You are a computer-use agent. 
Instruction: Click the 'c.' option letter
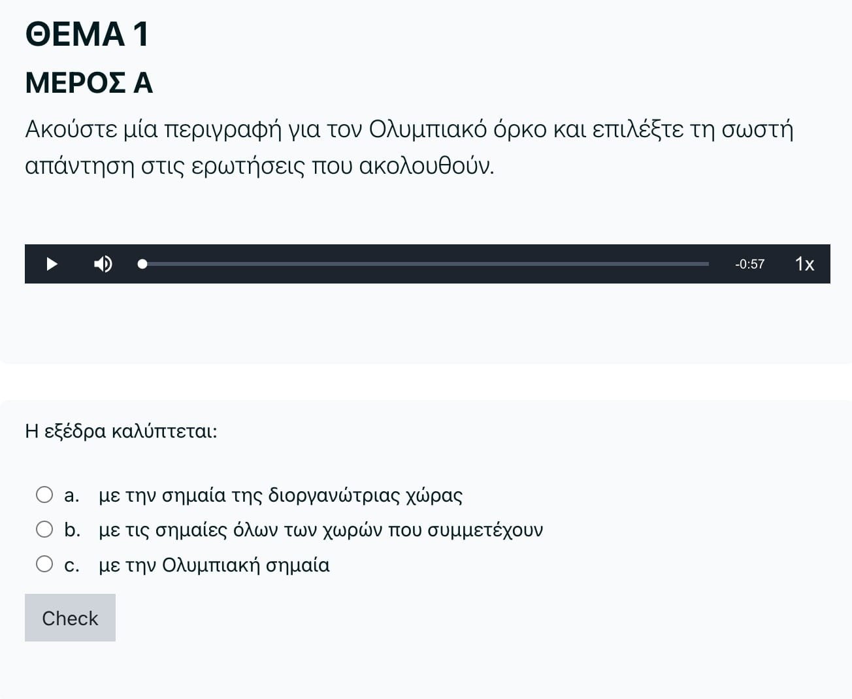point(72,564)
